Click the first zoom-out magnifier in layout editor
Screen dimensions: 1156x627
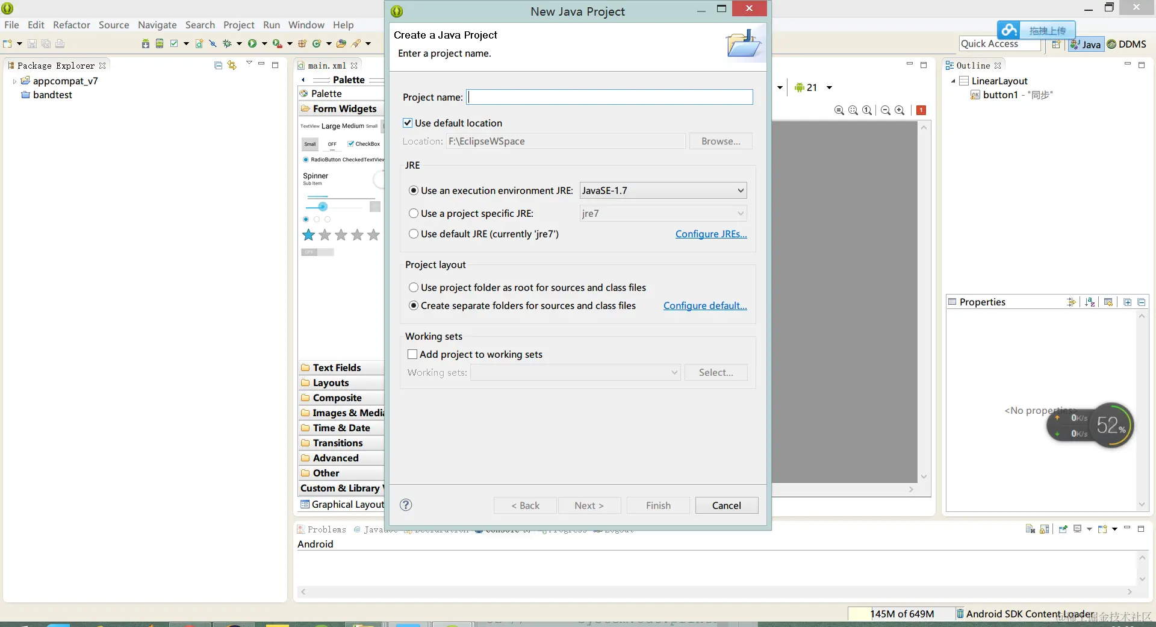tap(839, 110)
